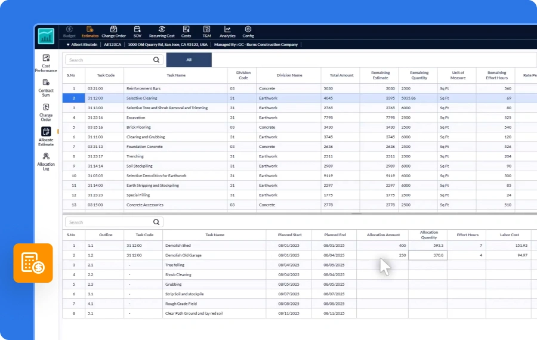Open the Config settings icon
The height and width of the screenshot is (340, 537).
(248, 32)
